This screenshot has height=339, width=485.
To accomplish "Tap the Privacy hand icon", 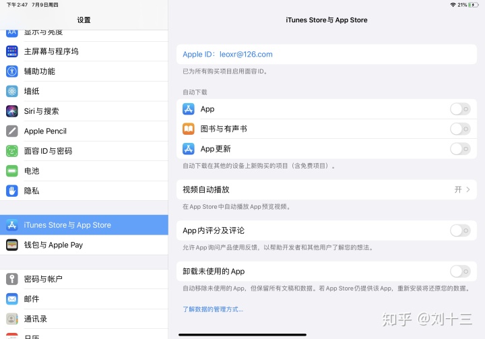I will click(12, 191).
